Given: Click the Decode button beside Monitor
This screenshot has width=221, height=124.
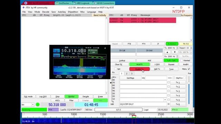Looking at the screenshot, I should click(x=86, y=96).
